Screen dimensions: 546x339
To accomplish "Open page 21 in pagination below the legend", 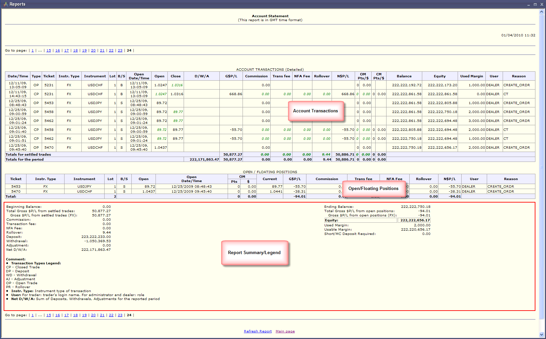I will [102, 315].
